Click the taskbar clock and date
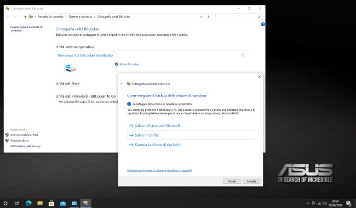Screen dimensions: 356x208 click(x=335, y=203)
